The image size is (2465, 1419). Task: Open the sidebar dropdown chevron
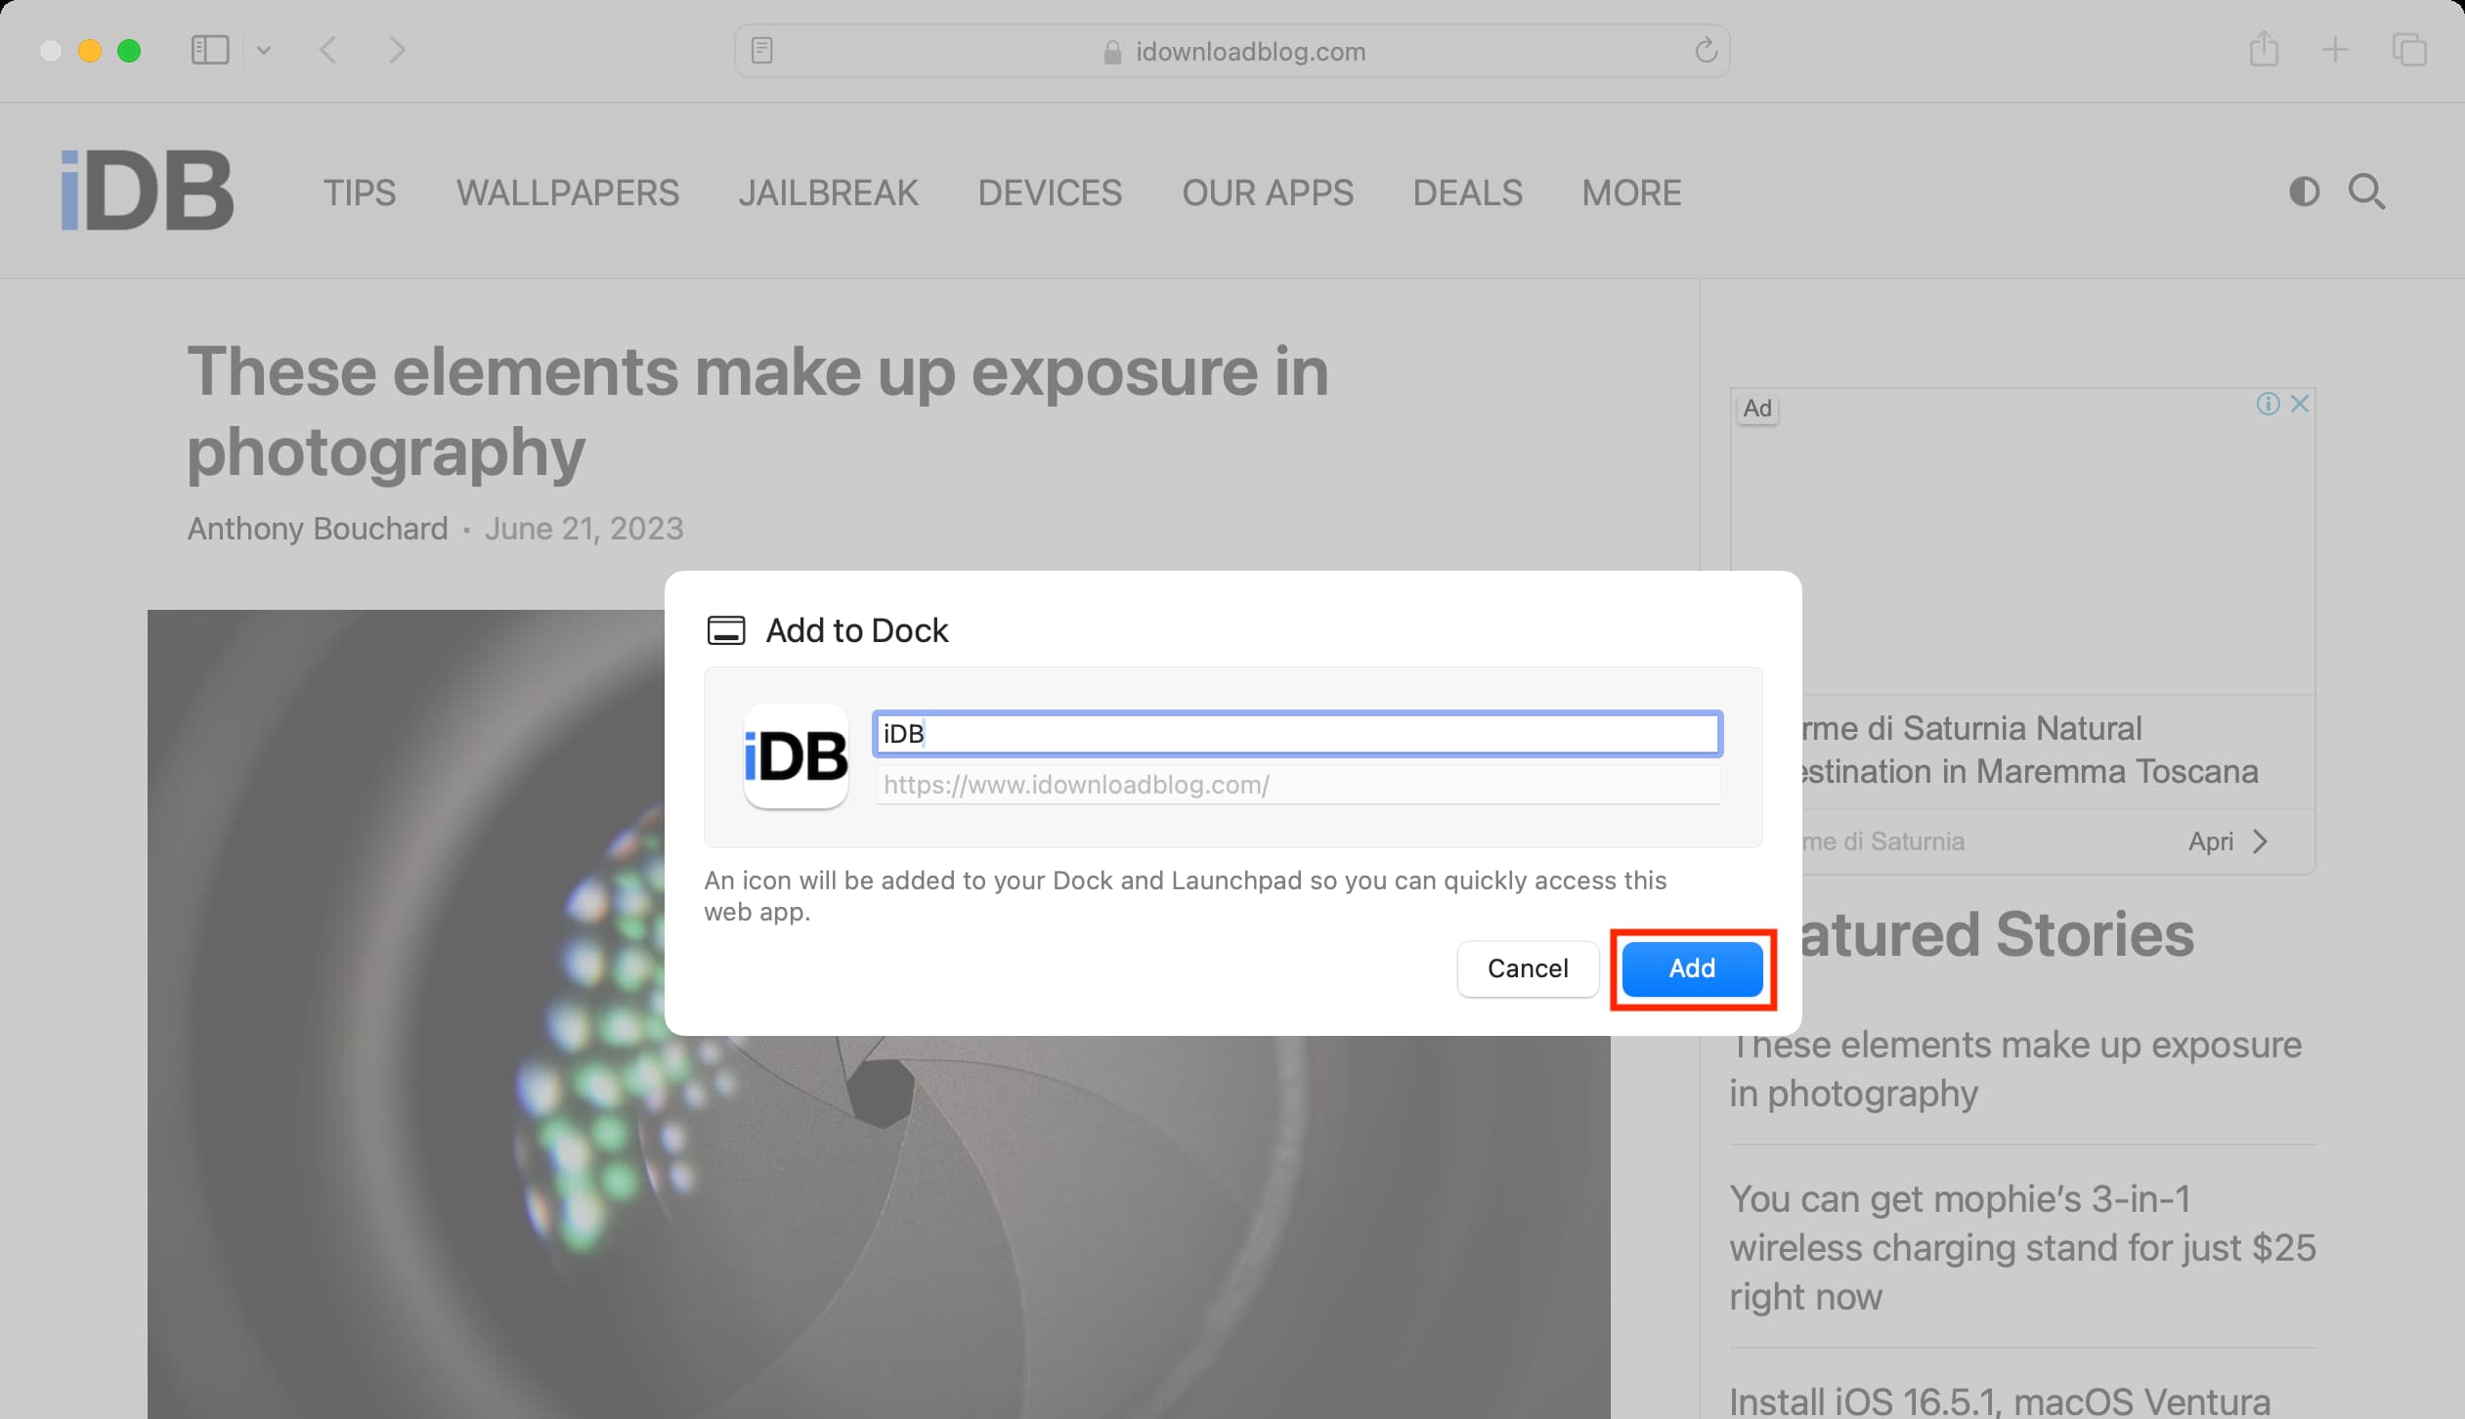click(263, 50)
